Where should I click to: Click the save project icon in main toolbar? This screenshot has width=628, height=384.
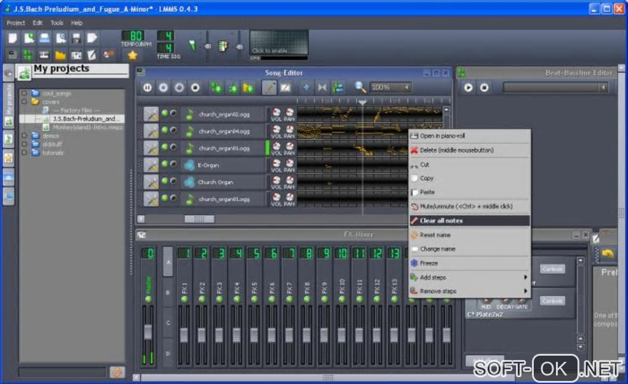(77, 38)
